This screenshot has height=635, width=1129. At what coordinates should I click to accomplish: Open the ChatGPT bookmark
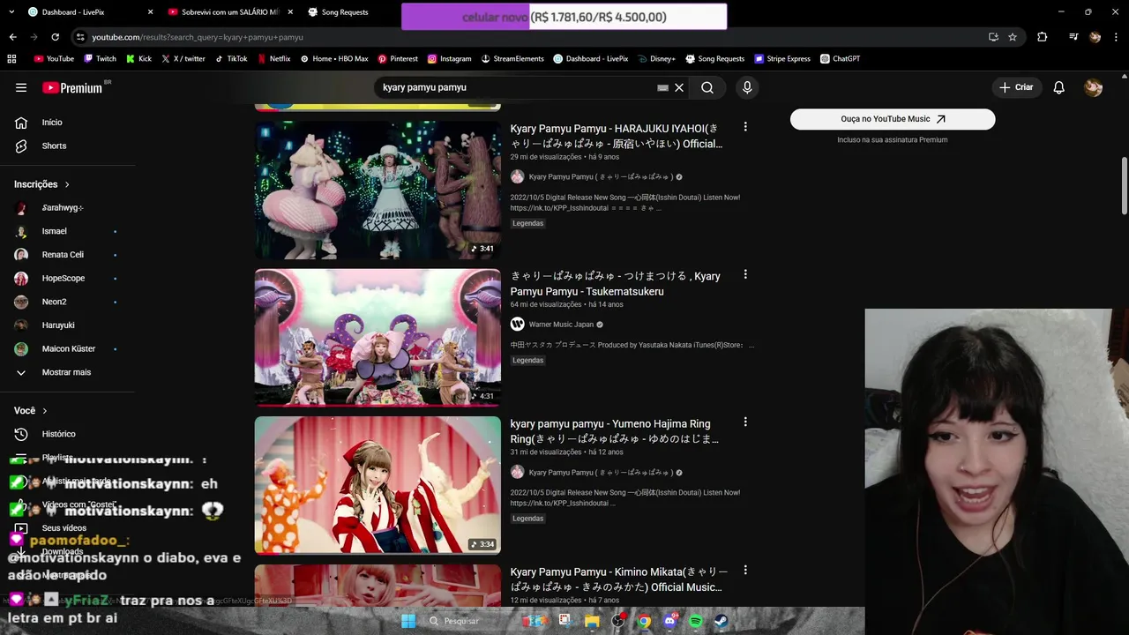pyautogui.click(x=840, y=59)
